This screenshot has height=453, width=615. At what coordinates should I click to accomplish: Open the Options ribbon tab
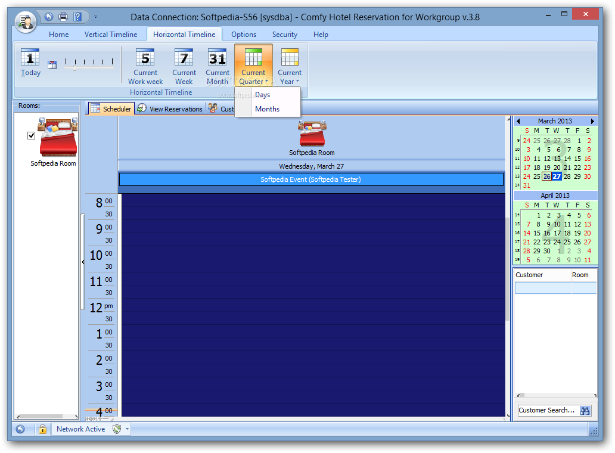(244, 35)
